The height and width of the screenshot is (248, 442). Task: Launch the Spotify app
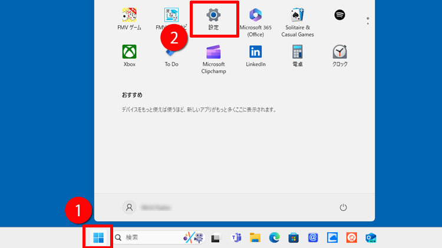[339, 15]
